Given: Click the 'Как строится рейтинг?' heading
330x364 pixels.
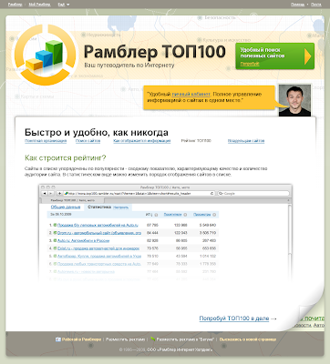Looking at the screenshot, I should click(66, 158).
